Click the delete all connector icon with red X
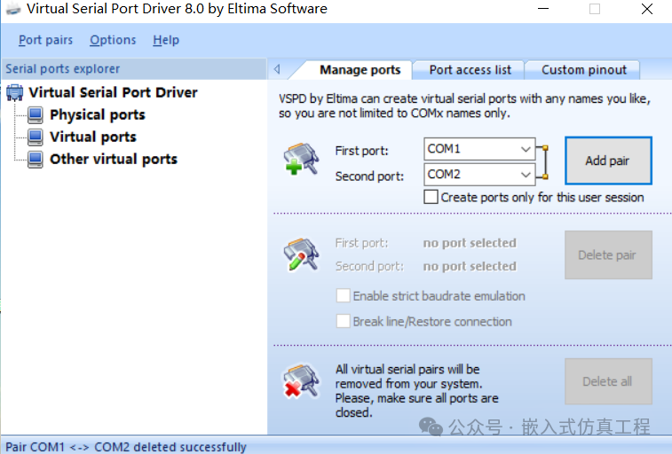This screenshot has height=454, width=672. pyautogui.click(x=301, y=380)
